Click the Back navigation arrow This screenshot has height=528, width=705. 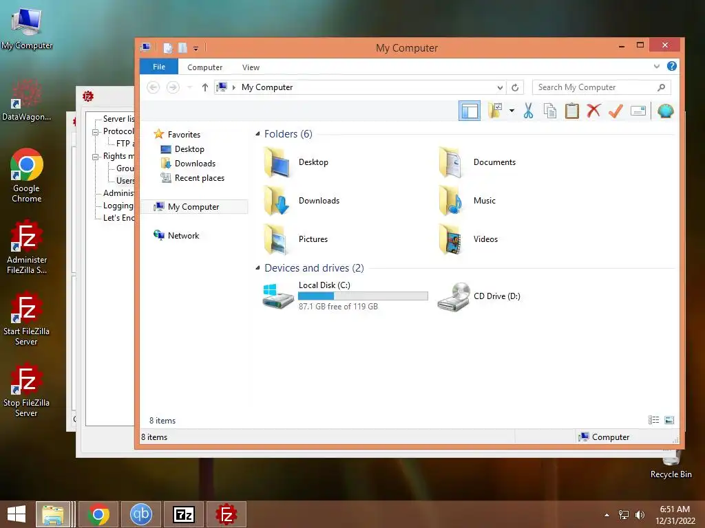pyautogui.click(x=154, y=87)
